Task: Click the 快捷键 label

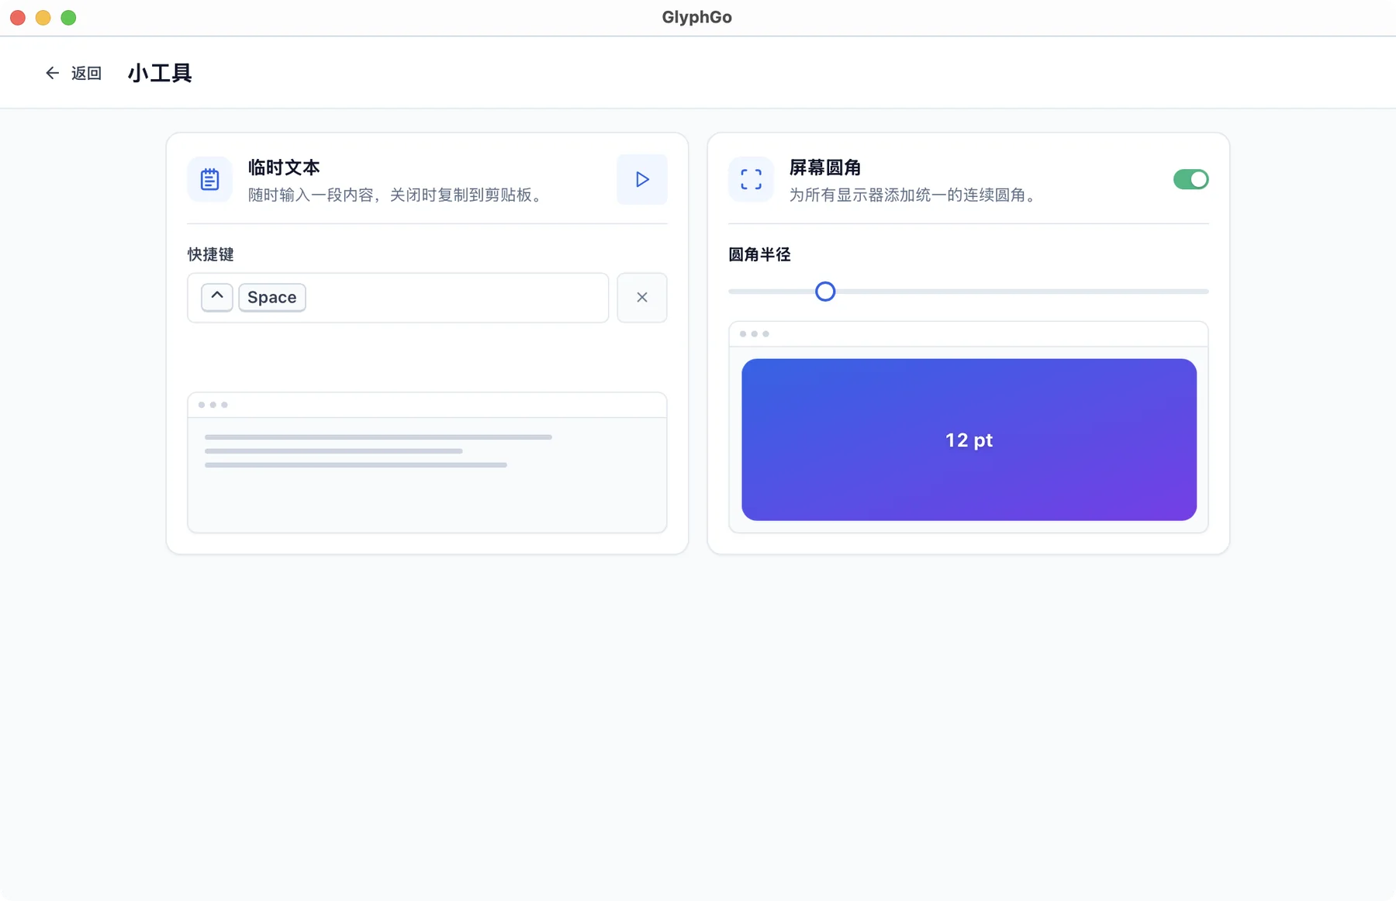Action: 210,254
